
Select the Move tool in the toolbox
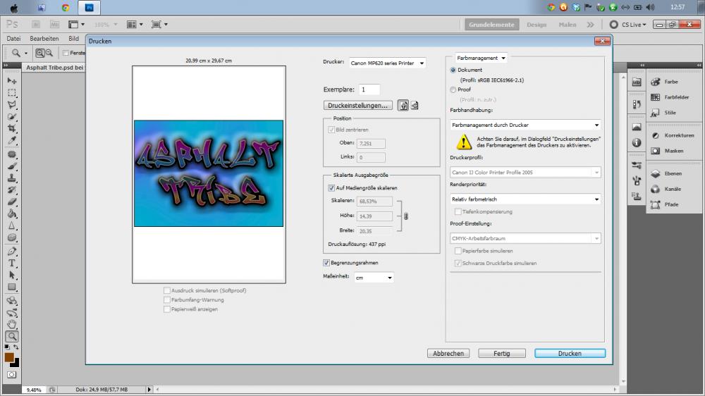[12, 81]
